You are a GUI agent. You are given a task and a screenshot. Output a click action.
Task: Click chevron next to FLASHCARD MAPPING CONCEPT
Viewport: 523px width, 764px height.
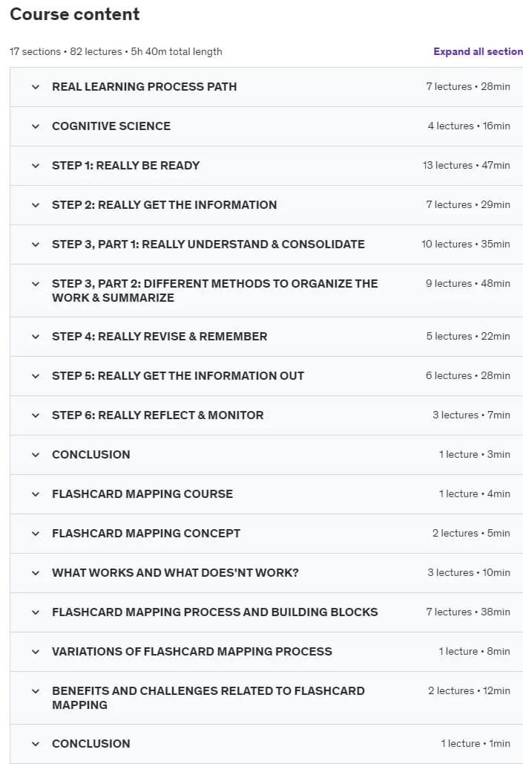tap(36, 534)
